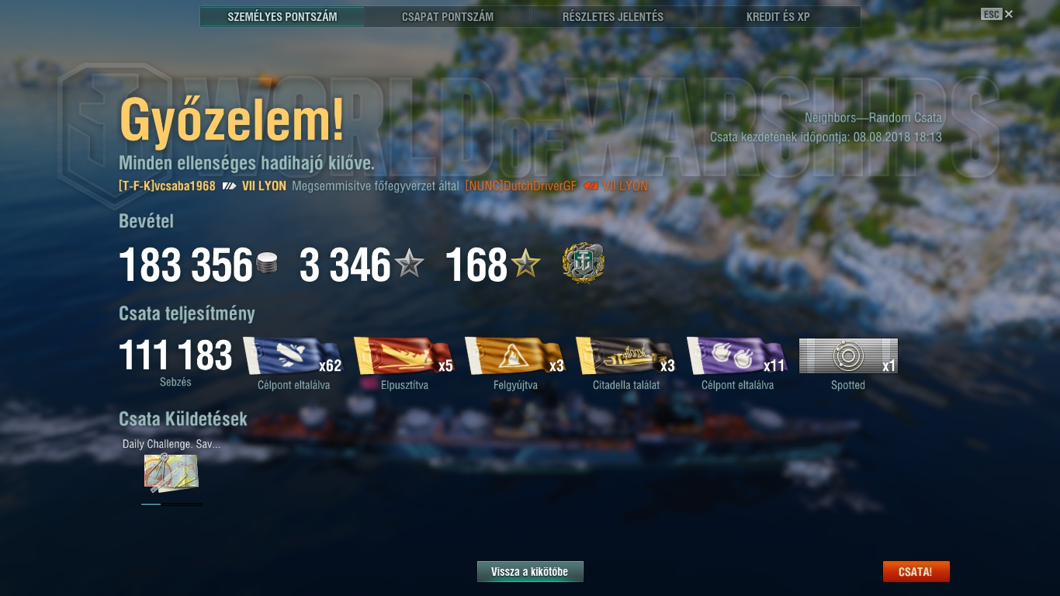Select the Személyes Pontszám tab
Screen dimensions: 1060x596
282,16
